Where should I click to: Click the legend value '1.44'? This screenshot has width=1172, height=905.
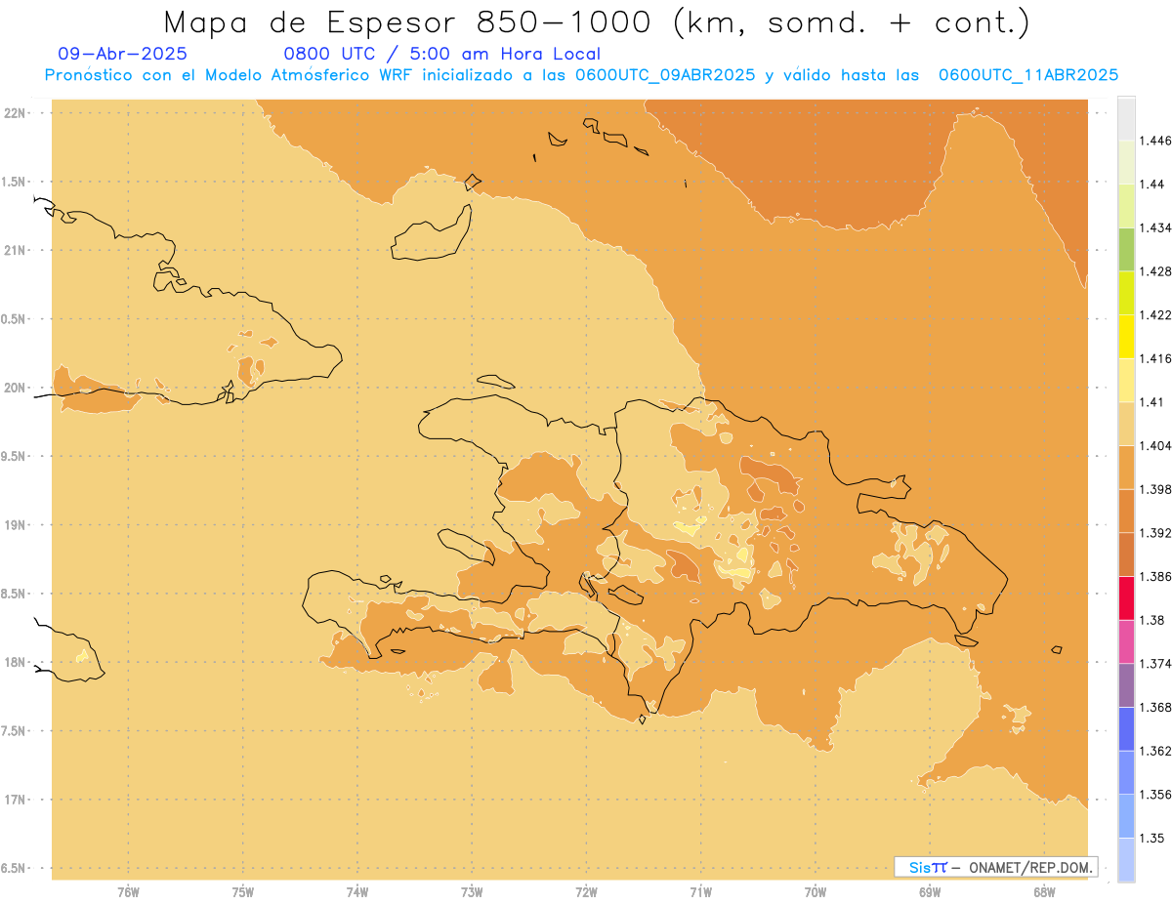click(x=1152, y=185)
